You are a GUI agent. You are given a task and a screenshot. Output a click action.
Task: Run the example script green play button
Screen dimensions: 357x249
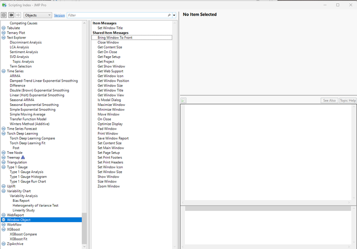pos(183,100)
